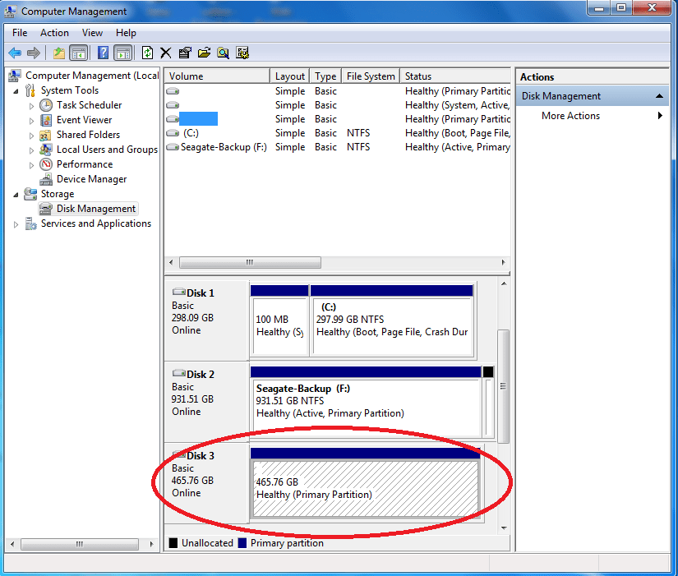The width and height of the screenshot is (678, 576).
Task: Collapse the Storage tree node
Action: (x=16, y=193)
